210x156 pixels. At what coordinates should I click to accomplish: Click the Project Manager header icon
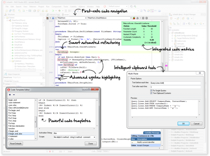click(171, 14)
